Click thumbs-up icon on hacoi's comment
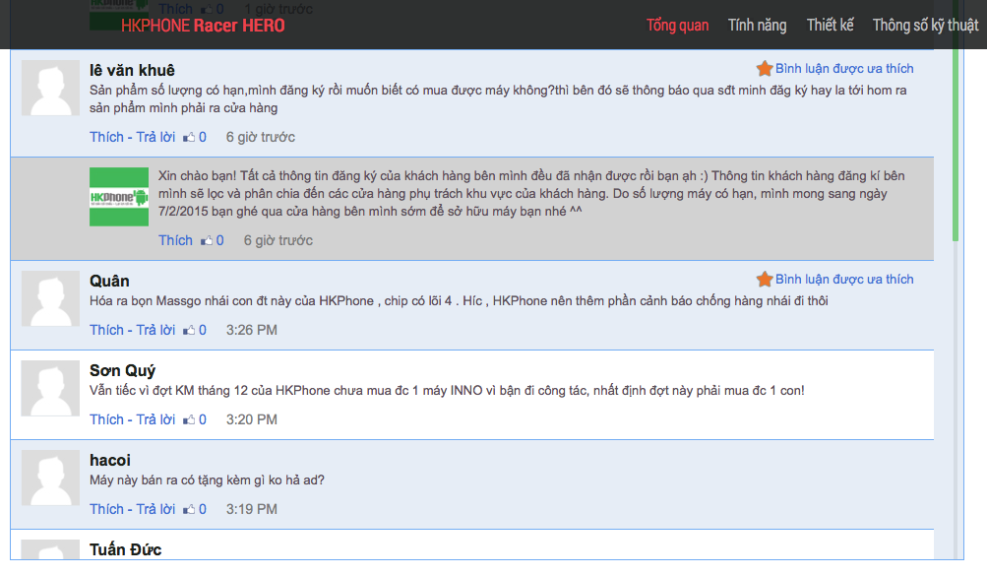The width and height of the screenshot is (987, 575). (189, 510)
